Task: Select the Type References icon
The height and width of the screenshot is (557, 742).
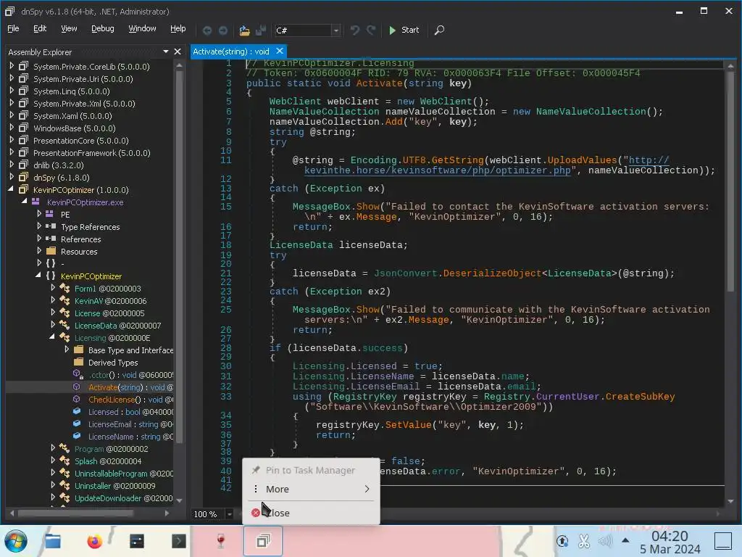Action: [x=51, y=226]
